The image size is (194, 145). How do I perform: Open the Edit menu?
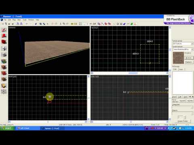(9, 20)
